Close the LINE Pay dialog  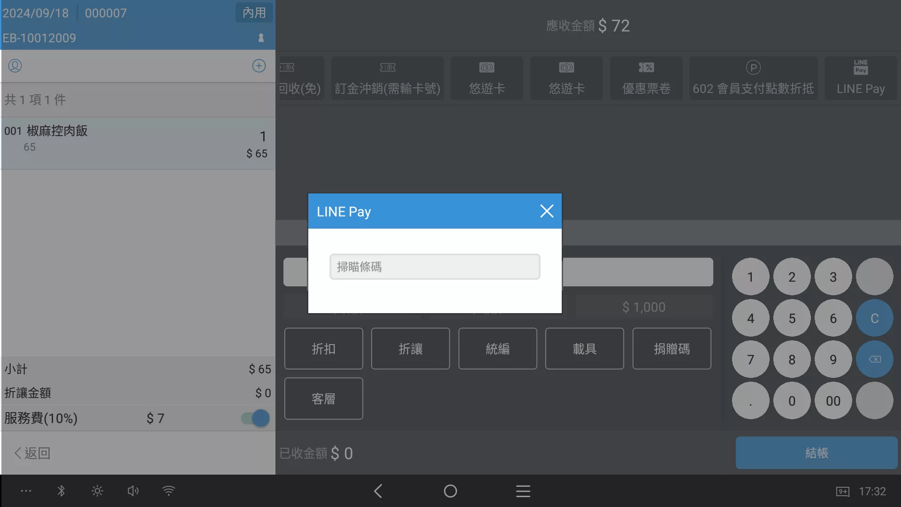point(547,211)
